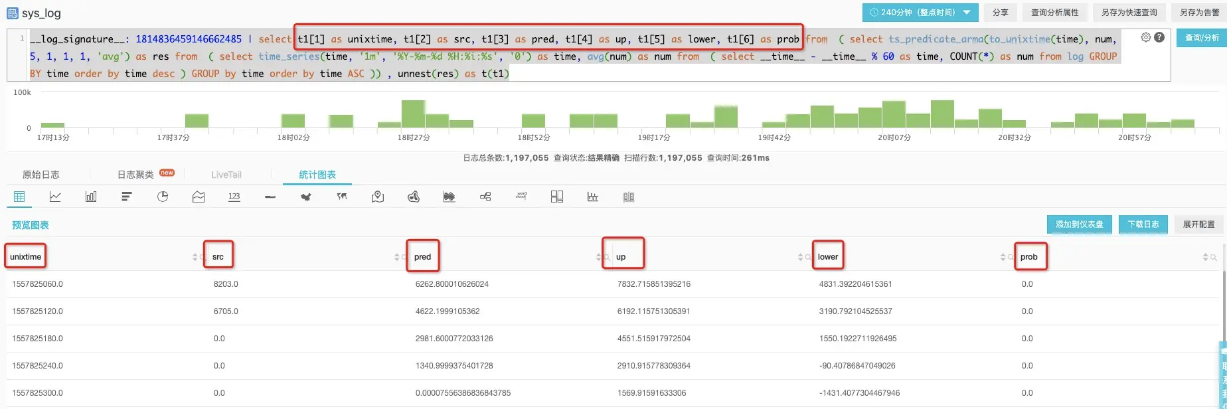Search within the up column
The width and height of the screenshot is (1227, 409).
pos(808,257)
